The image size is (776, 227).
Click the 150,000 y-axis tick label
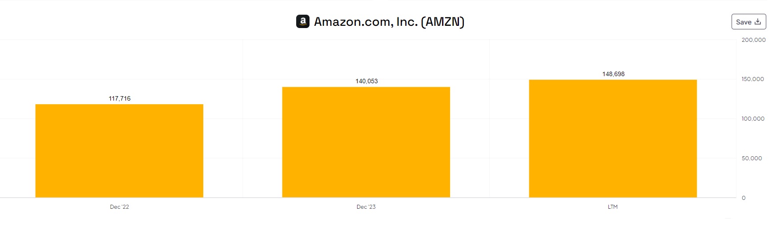tap(752, 79)
